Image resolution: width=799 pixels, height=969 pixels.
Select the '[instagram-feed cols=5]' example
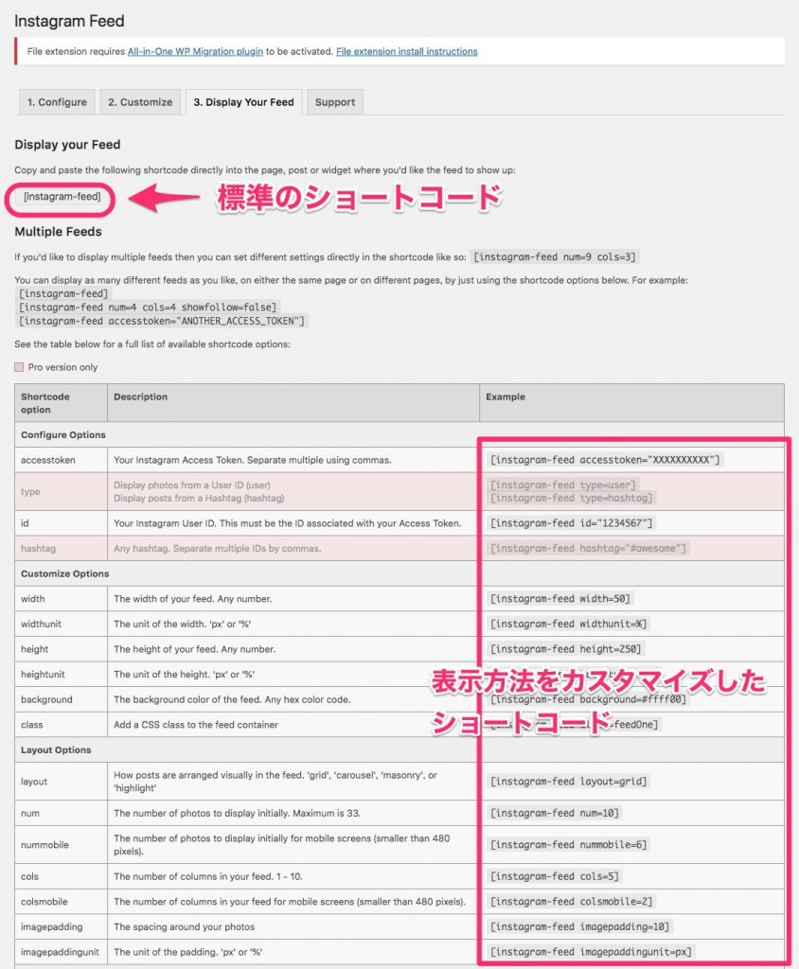click(555, 876)
